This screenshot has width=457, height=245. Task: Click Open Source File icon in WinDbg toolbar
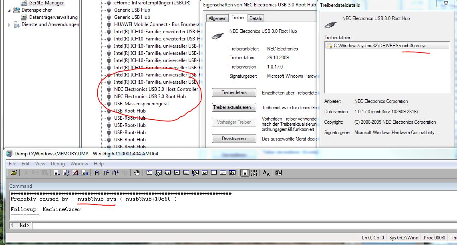click(x=14, y=173)
